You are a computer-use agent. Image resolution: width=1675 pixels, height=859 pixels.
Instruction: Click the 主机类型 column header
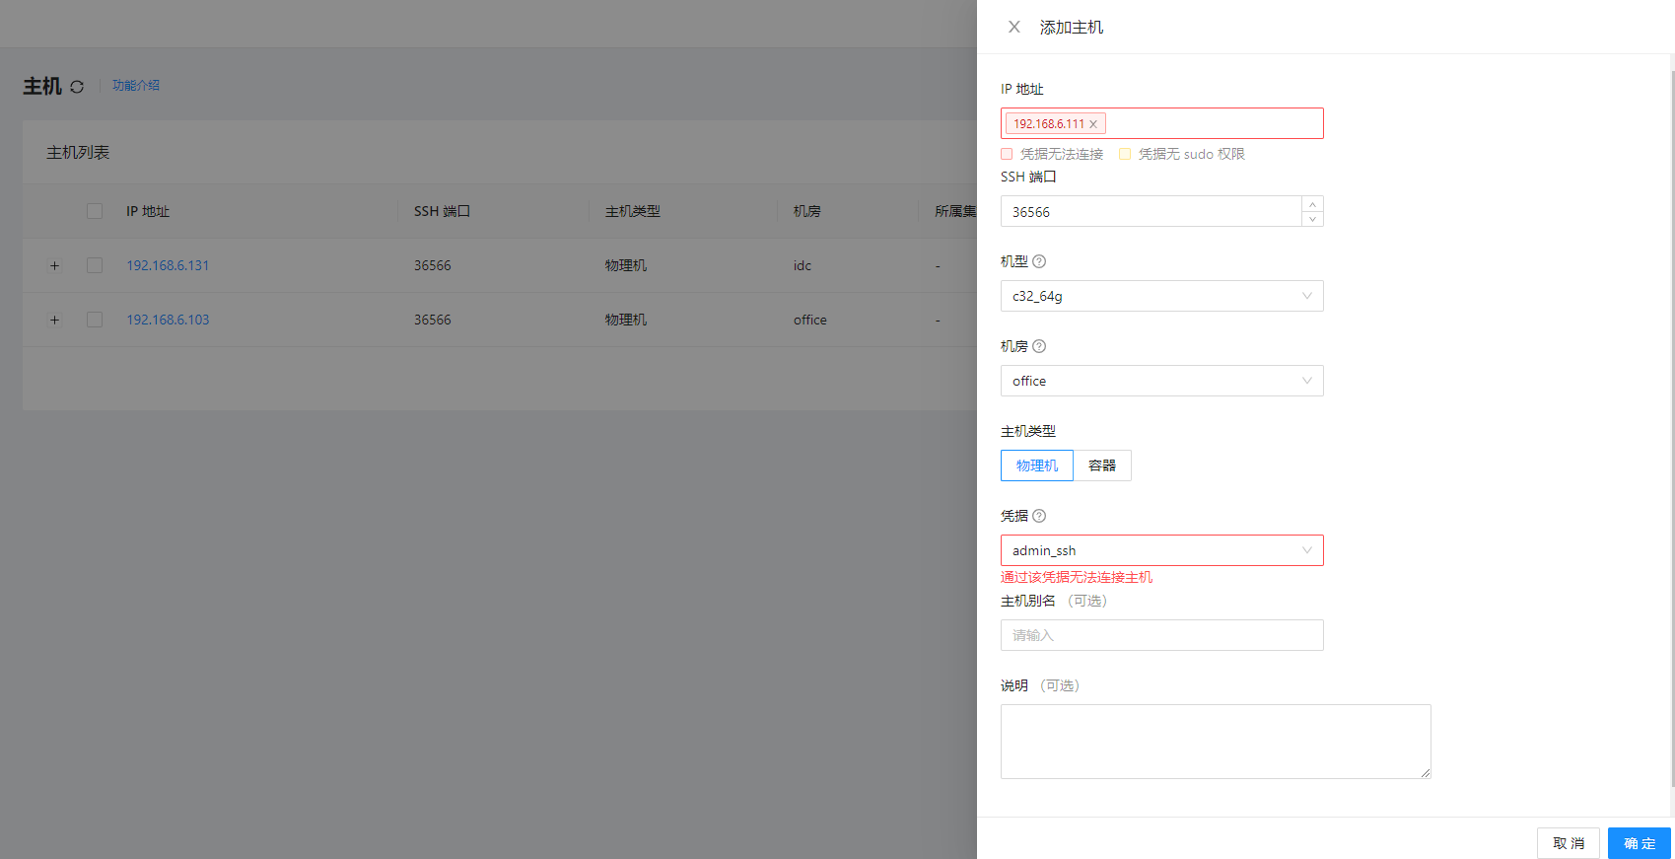coord(633,211)
